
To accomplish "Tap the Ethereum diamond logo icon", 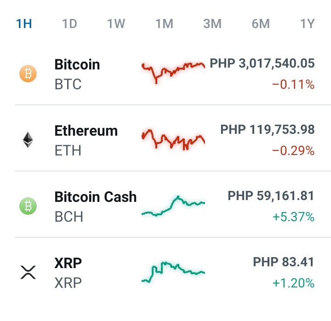I will [x=28, y=140].
